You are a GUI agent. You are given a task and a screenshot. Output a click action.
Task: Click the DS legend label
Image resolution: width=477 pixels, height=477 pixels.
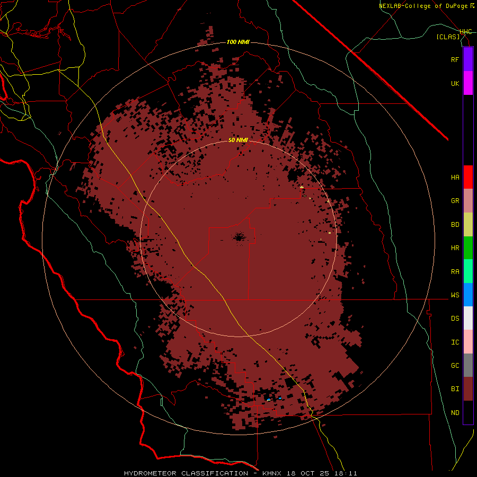pyautogui.click(x=455, y=319)
